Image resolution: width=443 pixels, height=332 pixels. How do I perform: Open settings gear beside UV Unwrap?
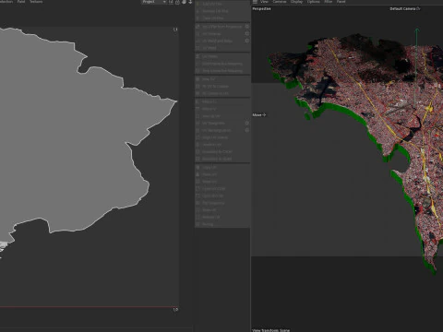[x=247, y=33]
